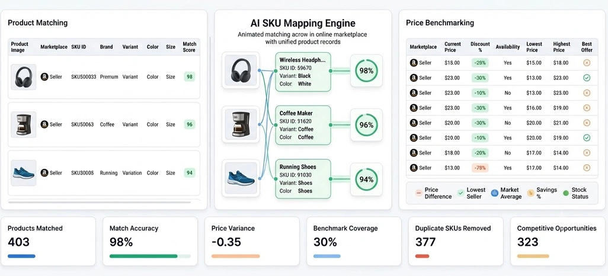Image resolution: width=608 pixels, height=276 pixels.
Task: Open coffee maker image in Product Matching table
Action: (24, 124)
